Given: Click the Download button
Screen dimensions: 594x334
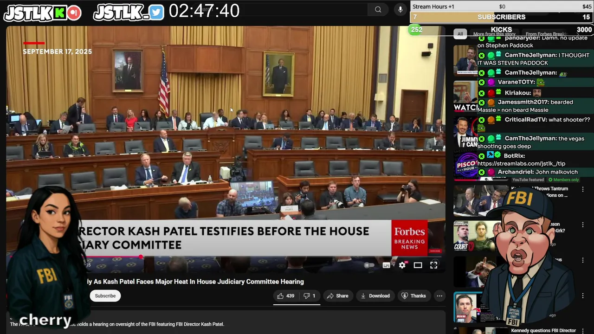Looking at the screenshot, I should coord(375,296).
